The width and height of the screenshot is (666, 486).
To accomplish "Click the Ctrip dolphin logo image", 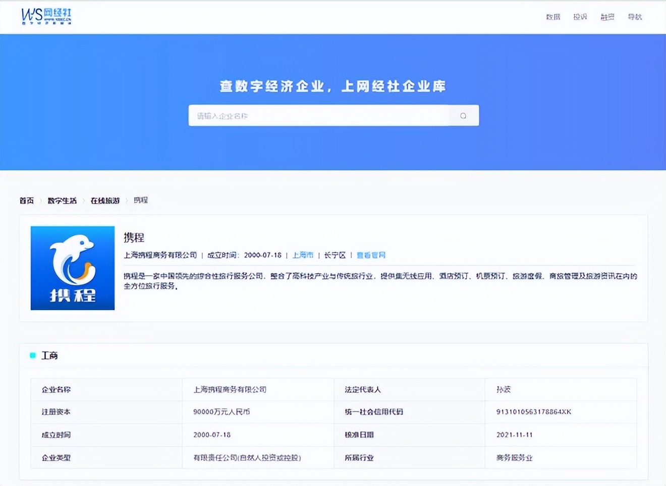I will (x=73, y=268).
